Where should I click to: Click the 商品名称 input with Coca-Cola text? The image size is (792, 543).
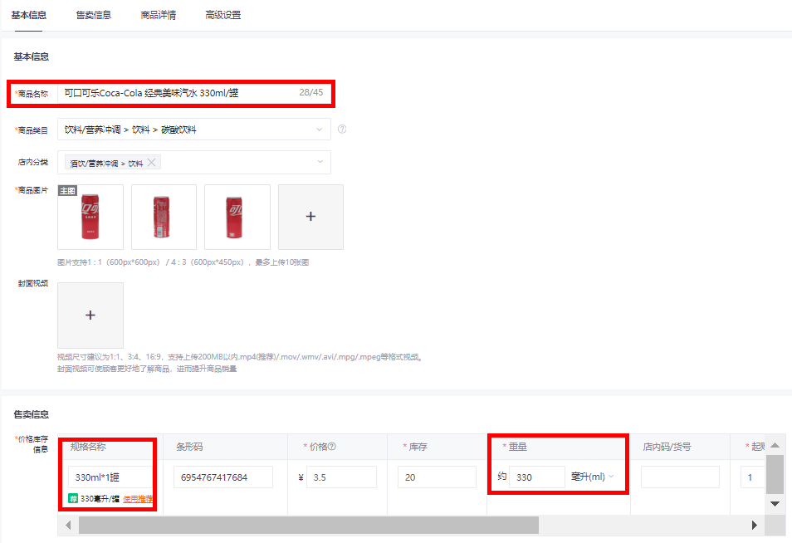tap(194, 93)
